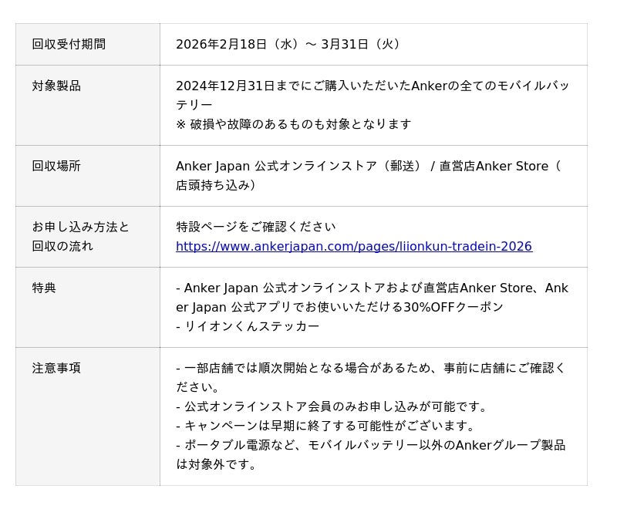Click the ※ 破損や故障のあるもの note
Image resolution: width=617 pixels, height=509 pixels.
point(293,125)
